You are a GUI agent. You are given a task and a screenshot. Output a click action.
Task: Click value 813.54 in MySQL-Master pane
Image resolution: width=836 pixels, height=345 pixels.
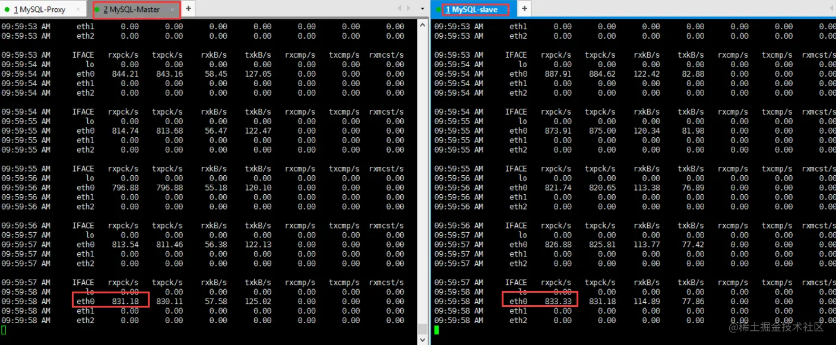pyautogui.click(x=125, y=245)
